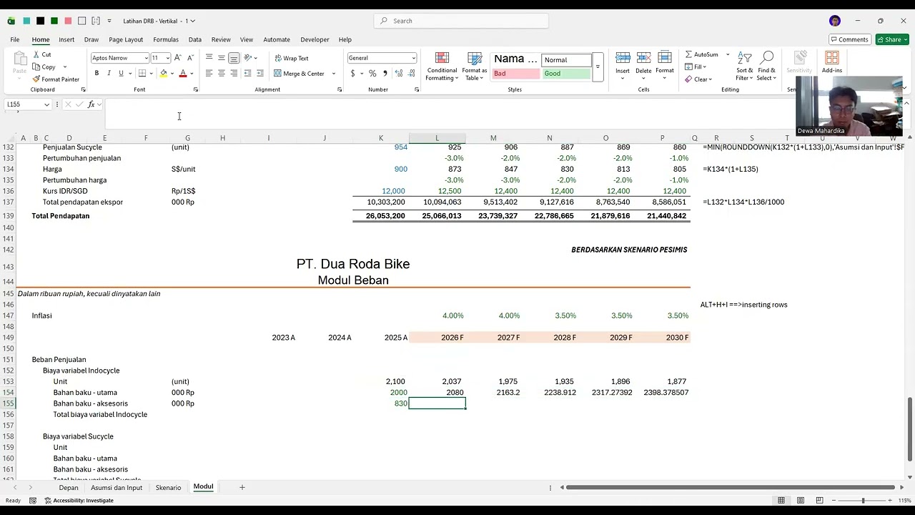This screenshot has height=515, width=915.
Task: Click in the Search box
Action: tap(461, 21)
